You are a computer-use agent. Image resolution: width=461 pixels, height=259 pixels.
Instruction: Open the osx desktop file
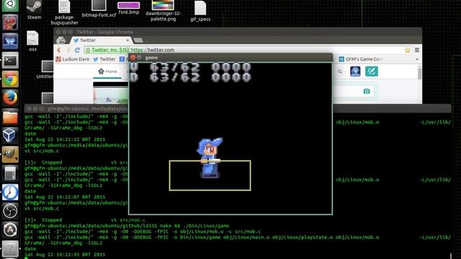[32, 41]
